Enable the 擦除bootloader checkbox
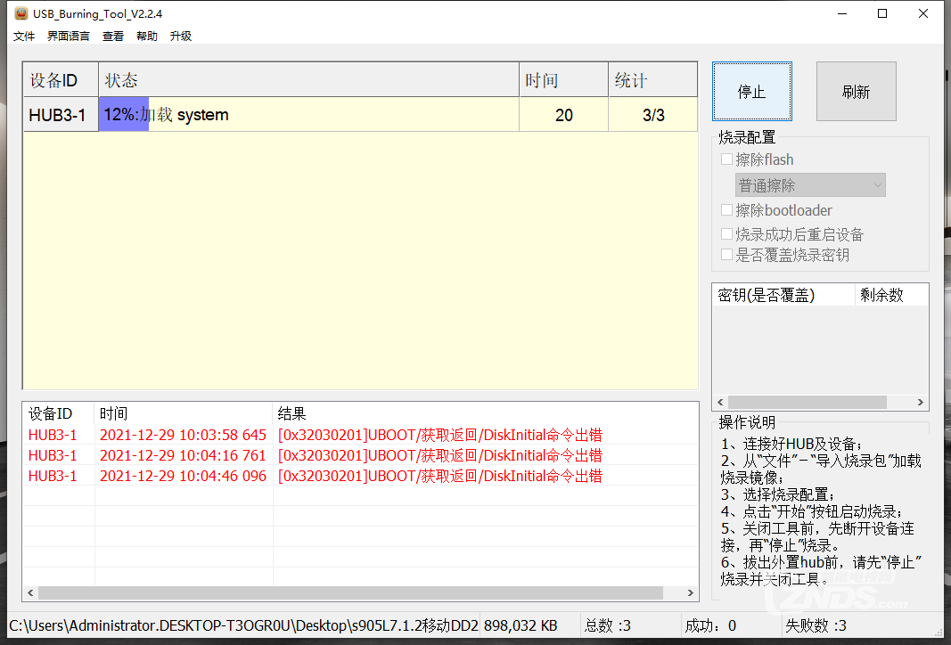 [726, 209]
